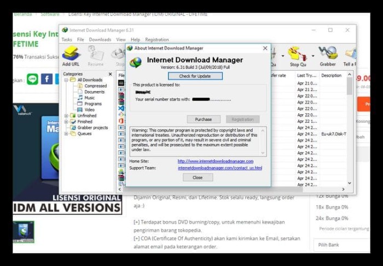The image size is (383, 266).
Task: Click the Resume toolbar icon
Action: [96, 56]
